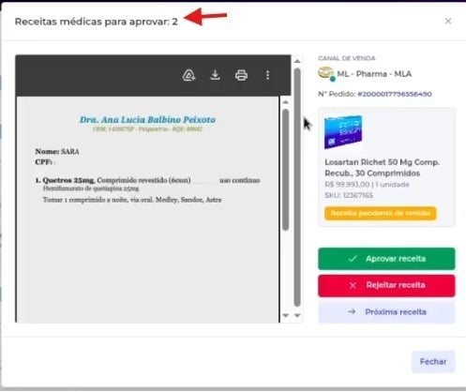Click the Fechar button
The height and width of the screenshot is (392, 466).
433,362
